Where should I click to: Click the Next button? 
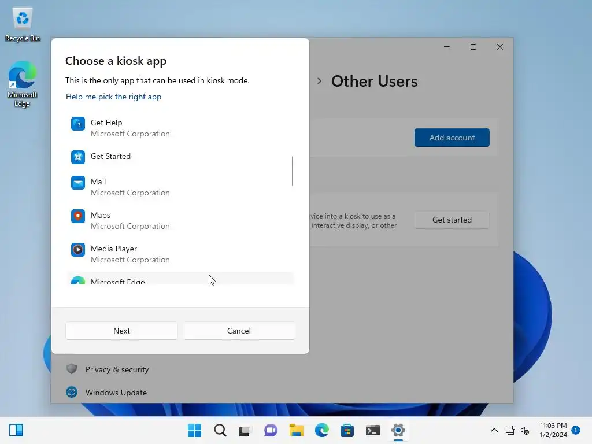pyautogui.click(x=121, y=331)
